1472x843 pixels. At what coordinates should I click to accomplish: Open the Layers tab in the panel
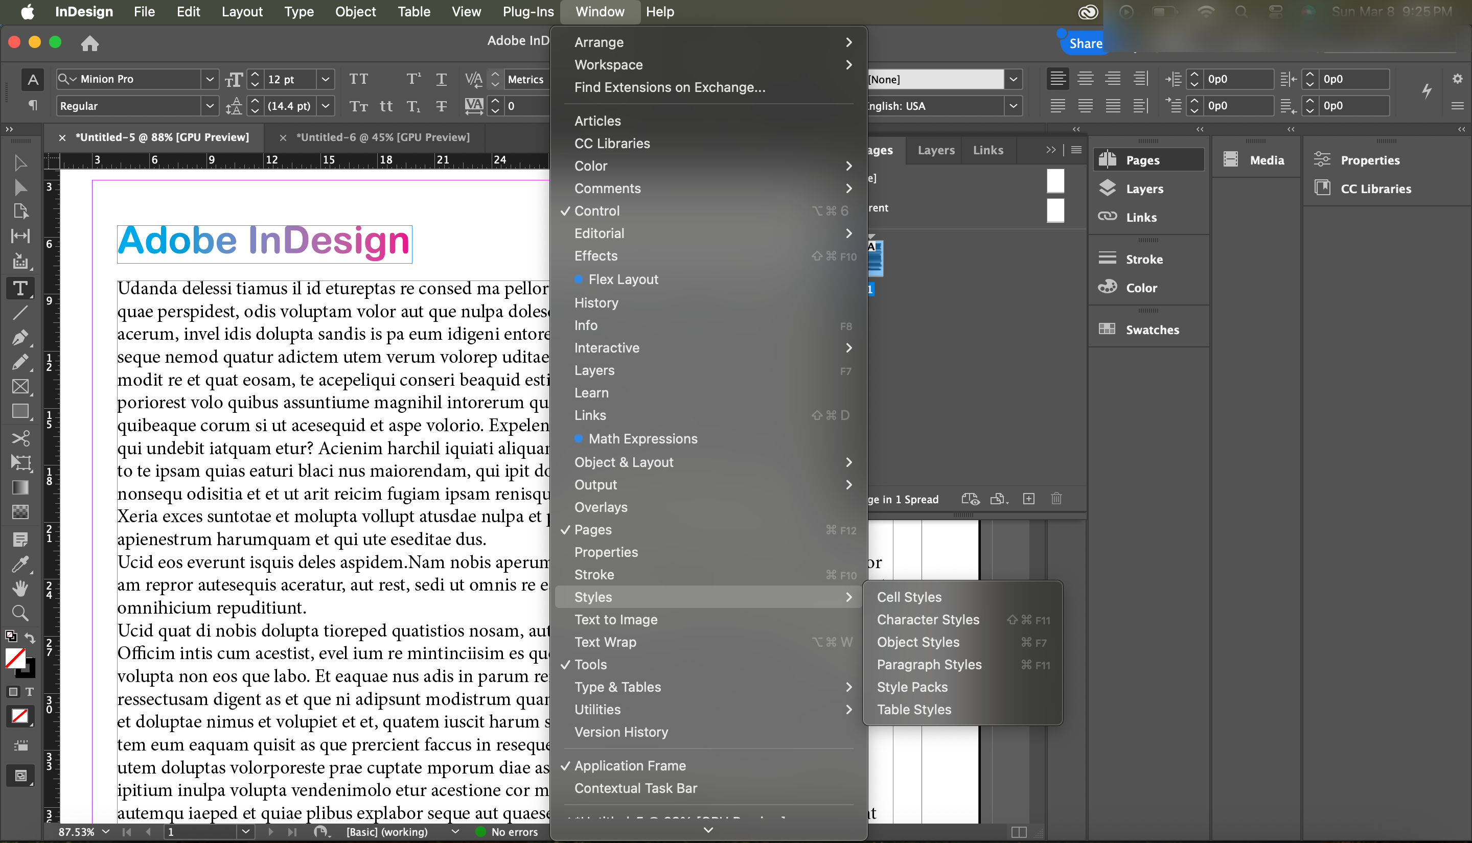tap(936, 150)
